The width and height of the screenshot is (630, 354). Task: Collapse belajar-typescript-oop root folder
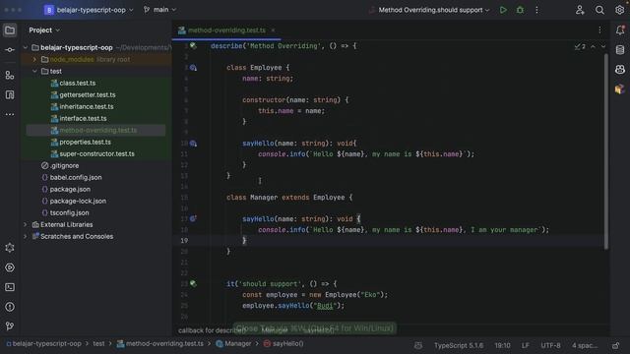tap(26, 48)
